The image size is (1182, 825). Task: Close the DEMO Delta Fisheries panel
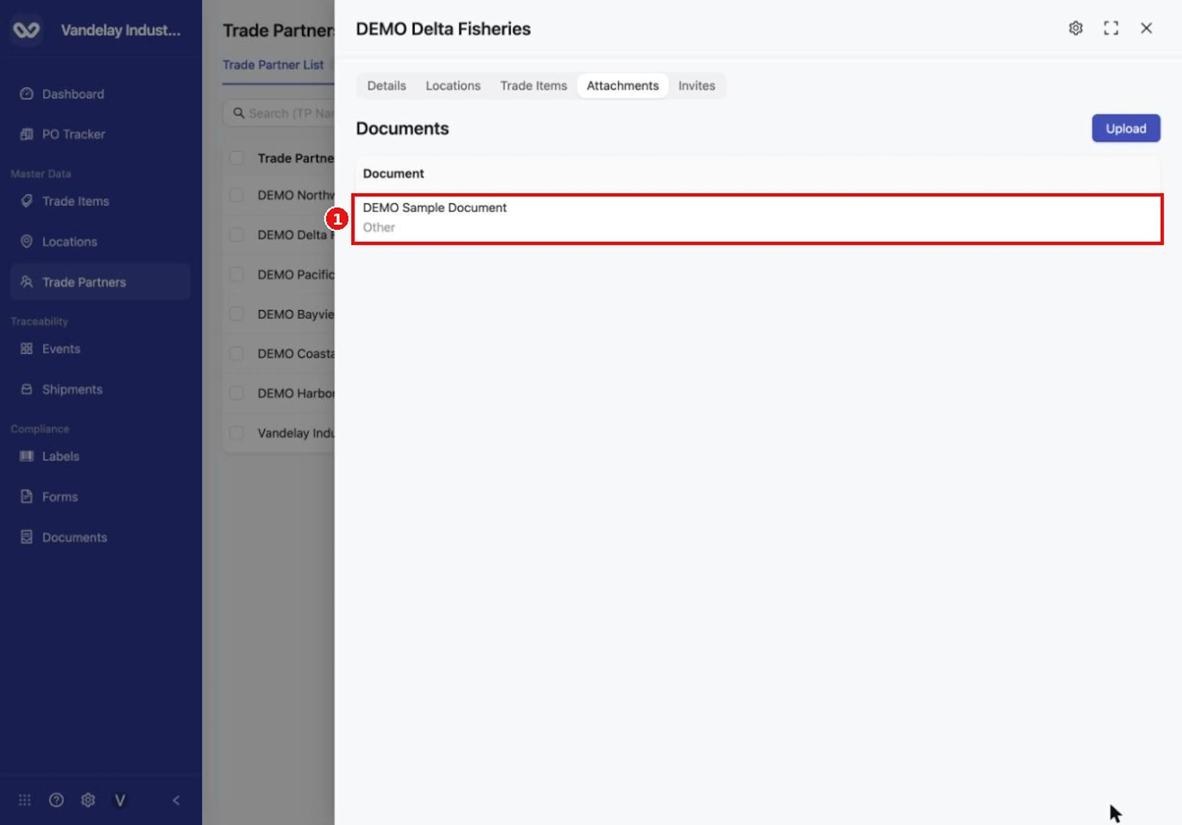1147,28
